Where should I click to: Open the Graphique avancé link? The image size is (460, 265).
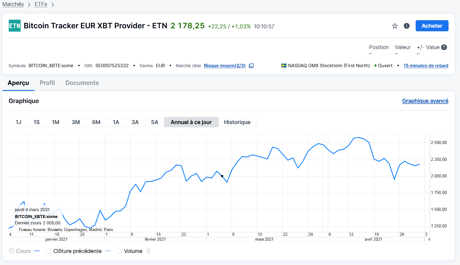(425, 101)
